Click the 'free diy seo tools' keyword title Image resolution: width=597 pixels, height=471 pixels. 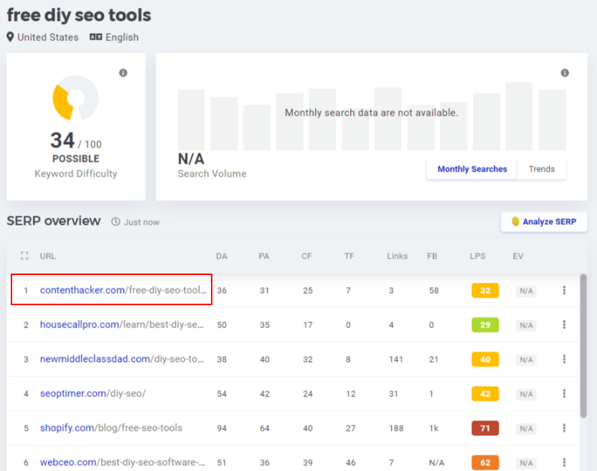click(x=79, y=15)
